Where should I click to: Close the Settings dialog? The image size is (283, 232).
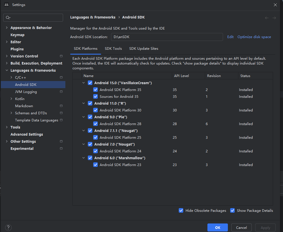coord(275,5)
